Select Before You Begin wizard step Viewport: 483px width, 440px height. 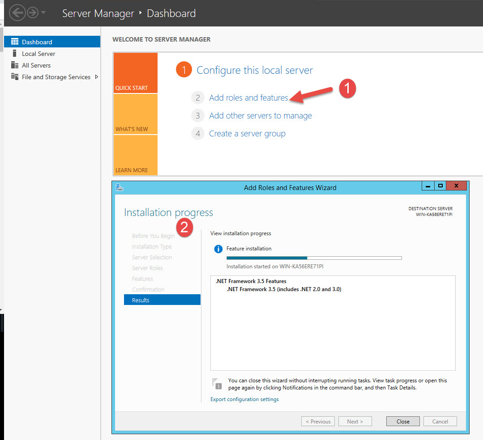(153, 236)
